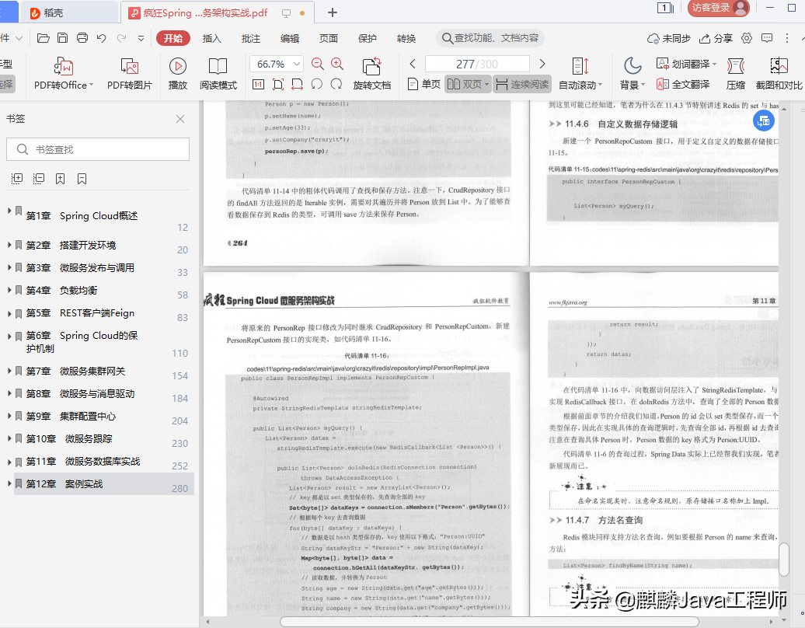
Task: Expand 第2章 搭建开发环境 bookmark
Action: [9, 245]
